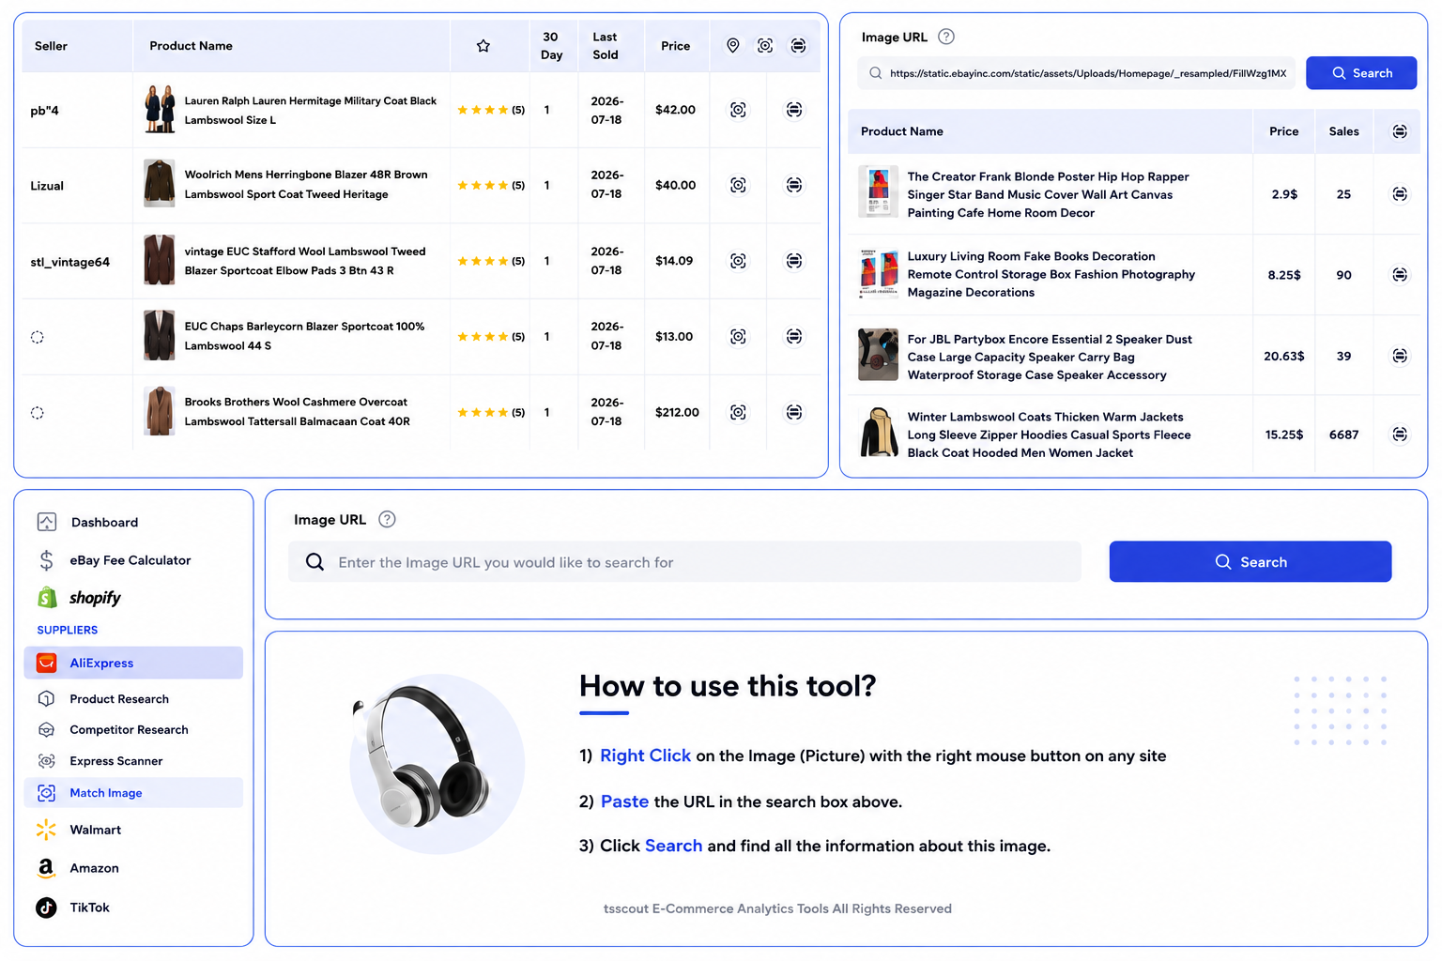The image size is (1442, 961).
Task: Click the headphones illustration
Action: pos(437,763)
